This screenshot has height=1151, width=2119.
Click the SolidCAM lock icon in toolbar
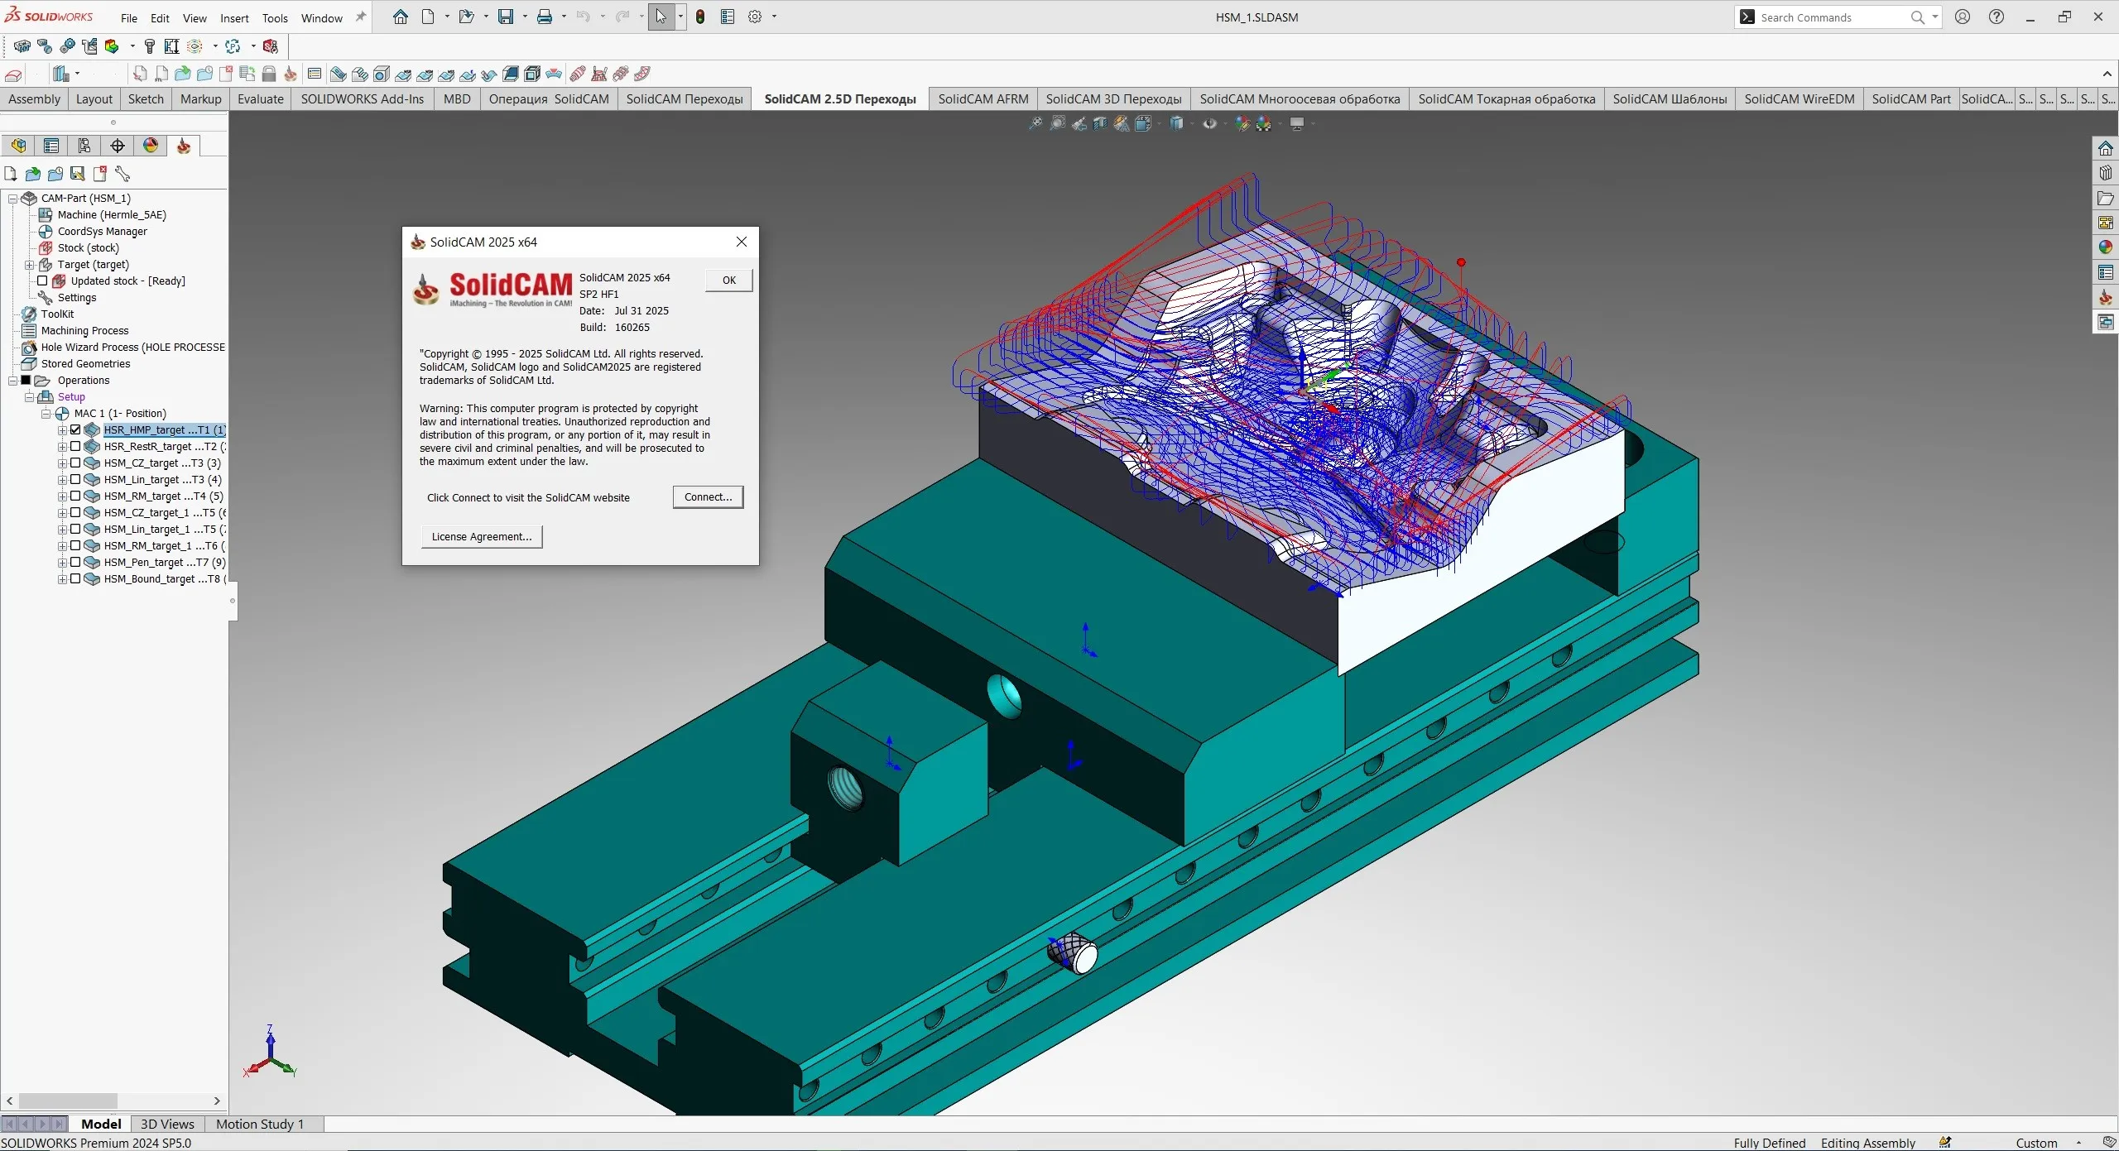point(269,74)
